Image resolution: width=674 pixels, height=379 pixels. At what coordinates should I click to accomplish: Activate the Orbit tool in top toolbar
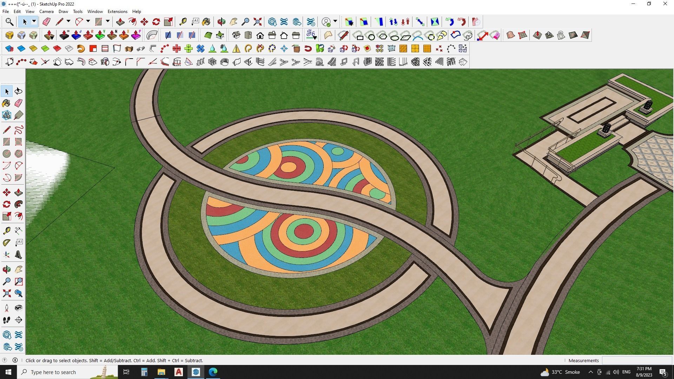221,22
